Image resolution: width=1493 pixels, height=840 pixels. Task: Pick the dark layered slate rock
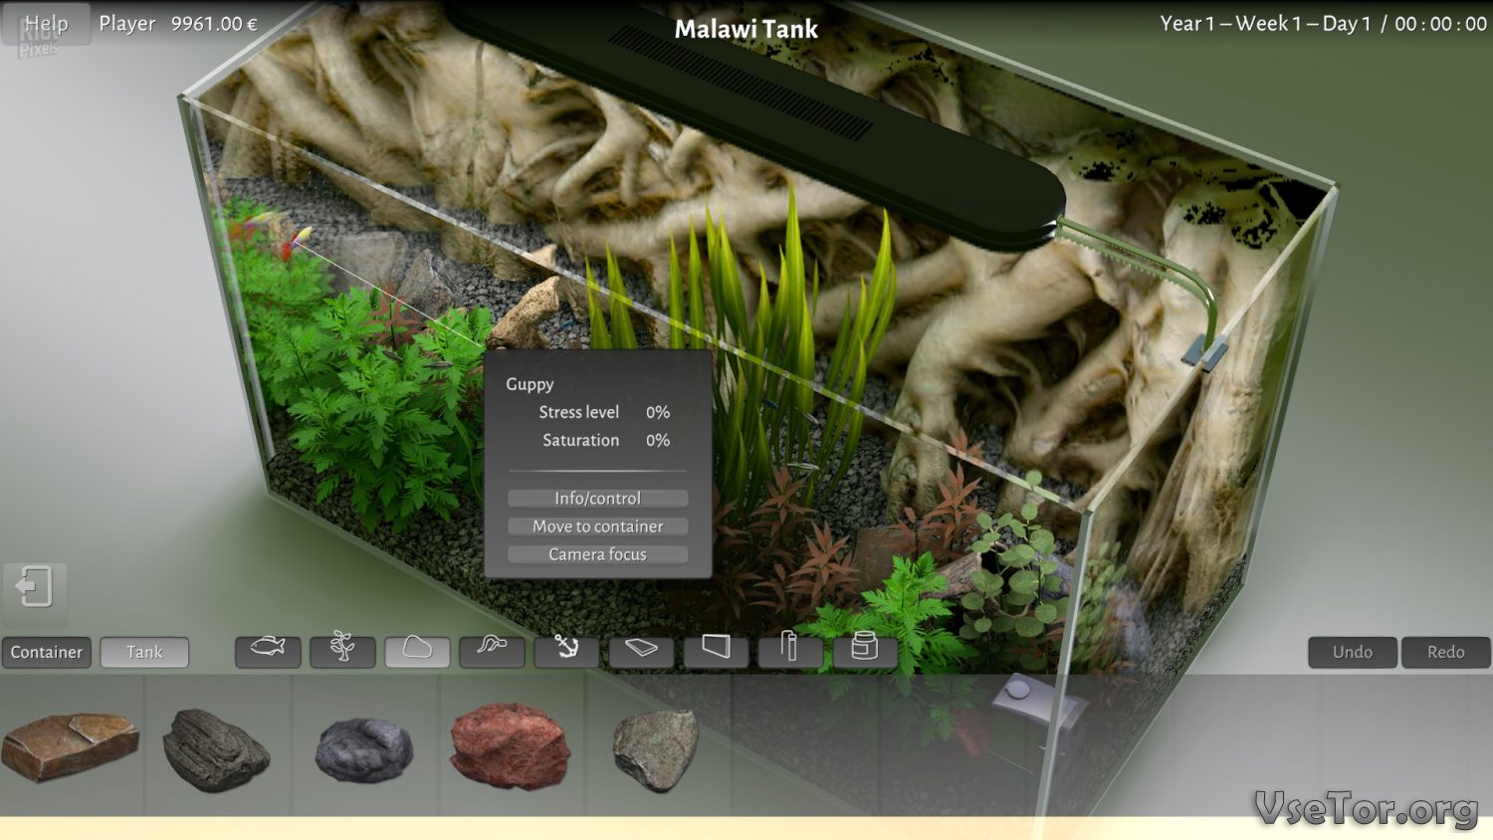pyautogui.click(x=215, y=748)
